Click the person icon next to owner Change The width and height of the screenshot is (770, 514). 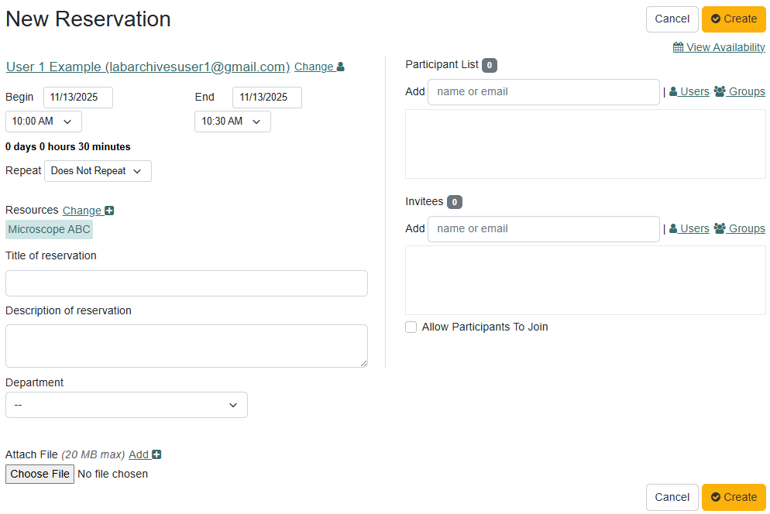tap(341, 67)
